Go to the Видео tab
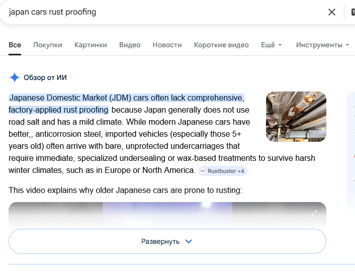 pos(130,45)
